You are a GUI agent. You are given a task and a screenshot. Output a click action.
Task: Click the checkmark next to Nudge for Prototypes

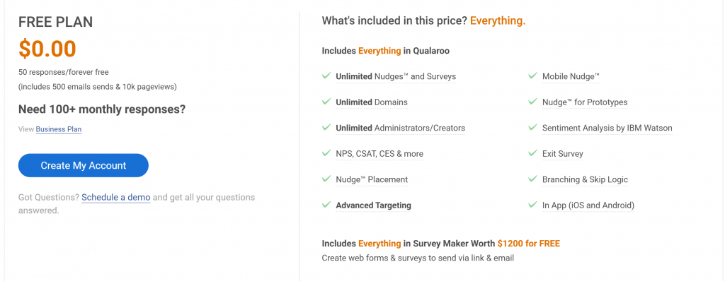532,101
